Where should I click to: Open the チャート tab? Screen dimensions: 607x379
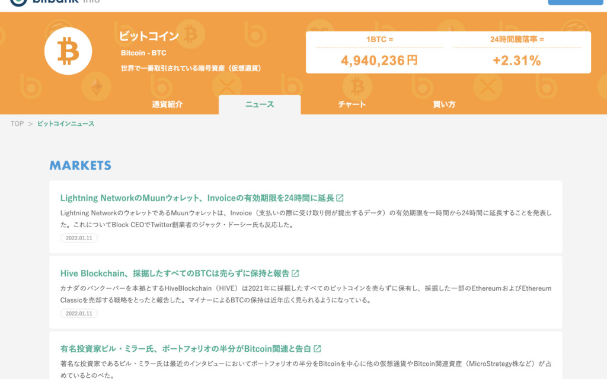pos(352,104)
